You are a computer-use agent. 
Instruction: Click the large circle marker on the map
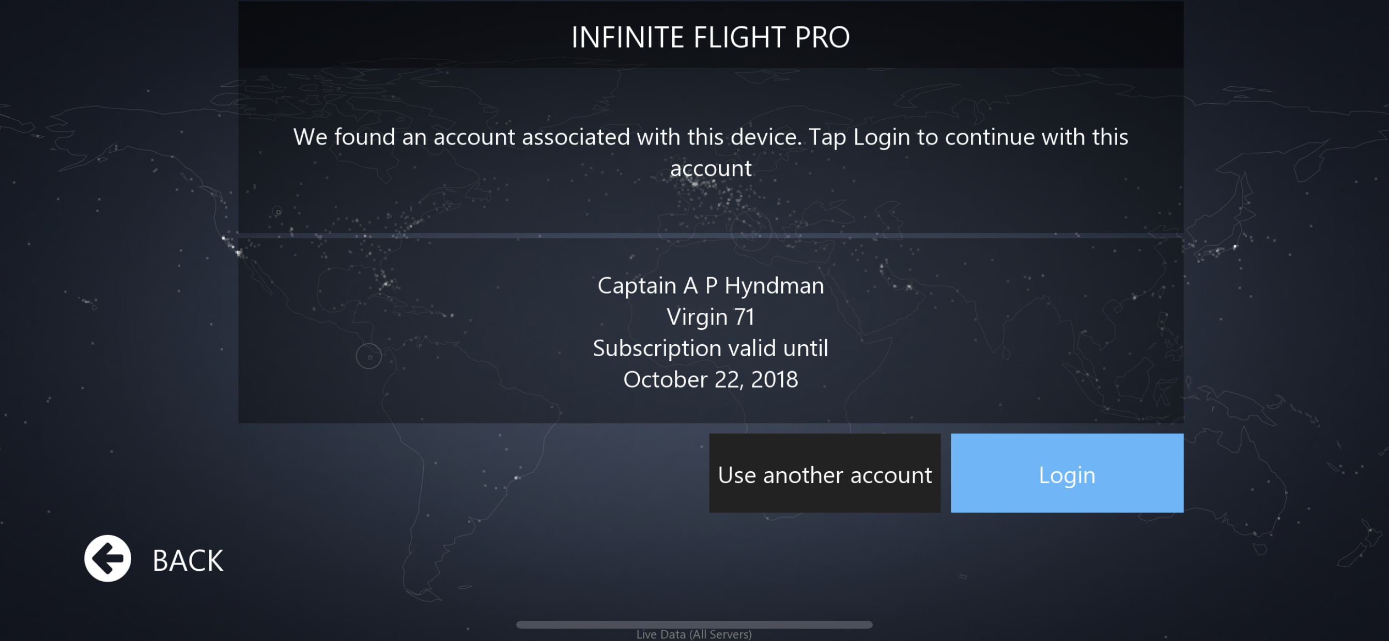(x=369, y=356)
